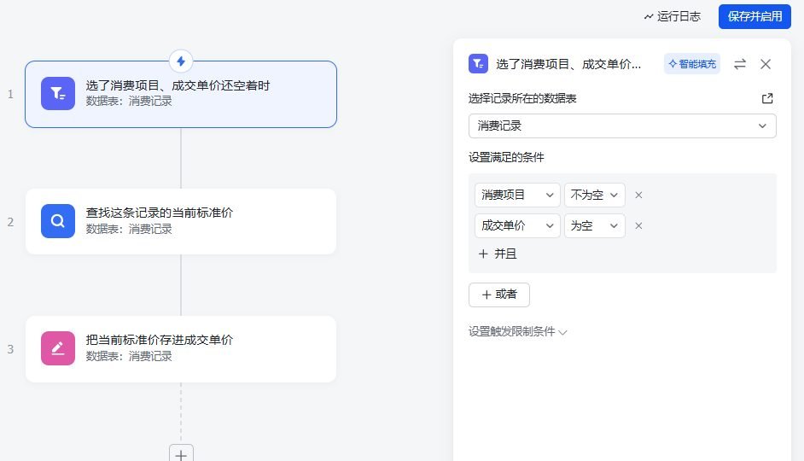The width and height of the screenshot is (804, 461).
Task: Click the 选择记录所在的数据表 label
Action: coord(522,98)
